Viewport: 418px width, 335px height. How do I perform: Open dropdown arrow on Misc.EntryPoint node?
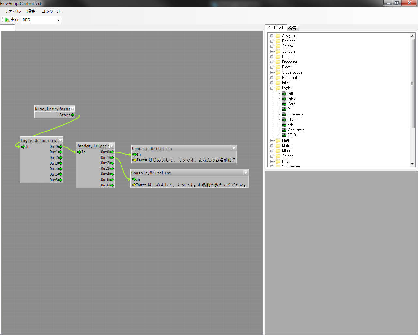pyautogui.click(x=72, y=109)
